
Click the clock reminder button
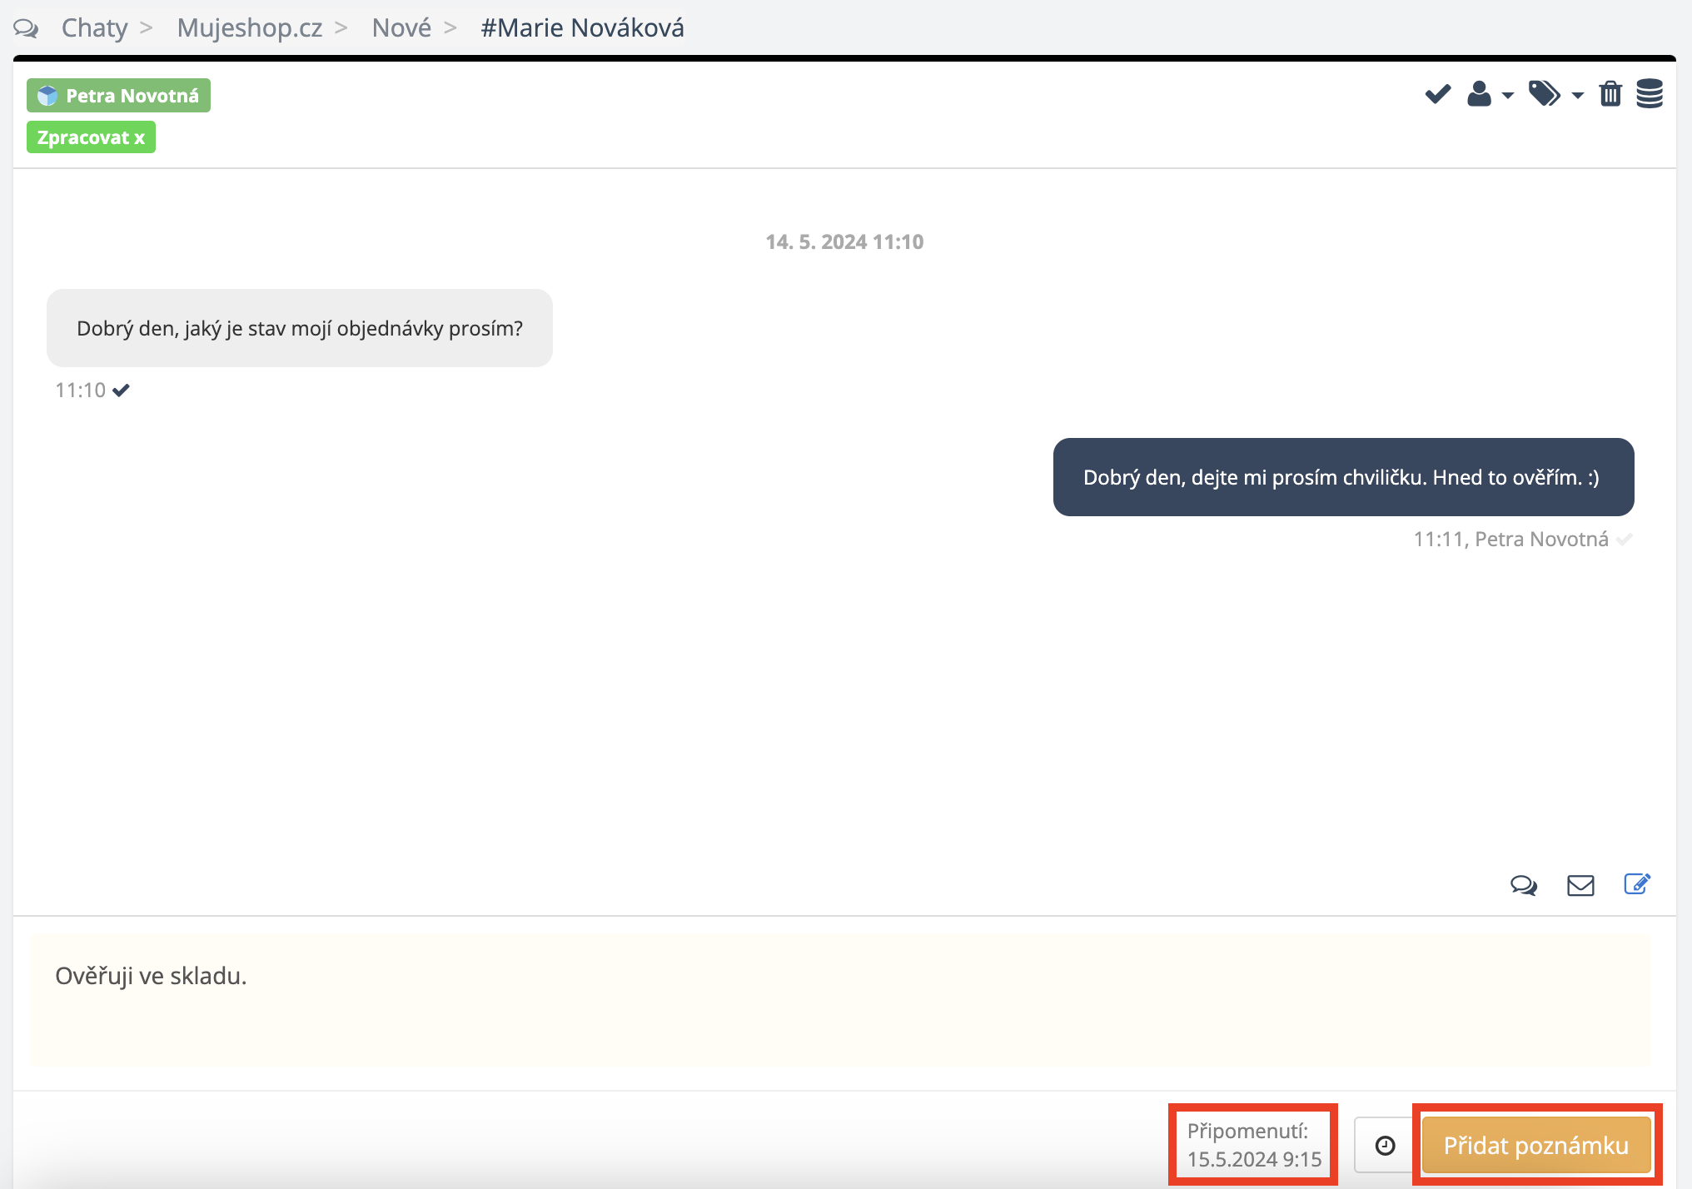1385,1146
